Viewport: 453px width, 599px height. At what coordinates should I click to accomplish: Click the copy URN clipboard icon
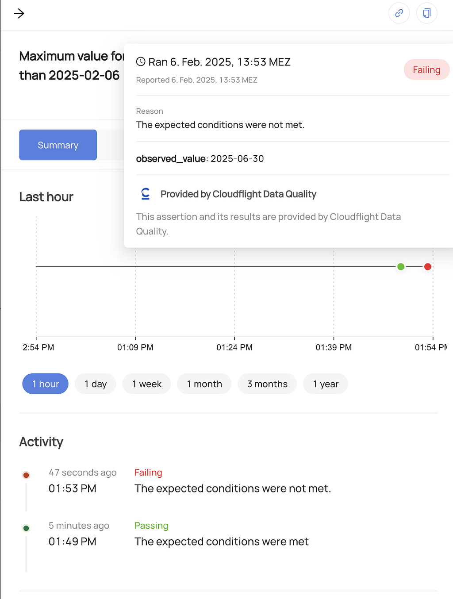tap(427, 13)
